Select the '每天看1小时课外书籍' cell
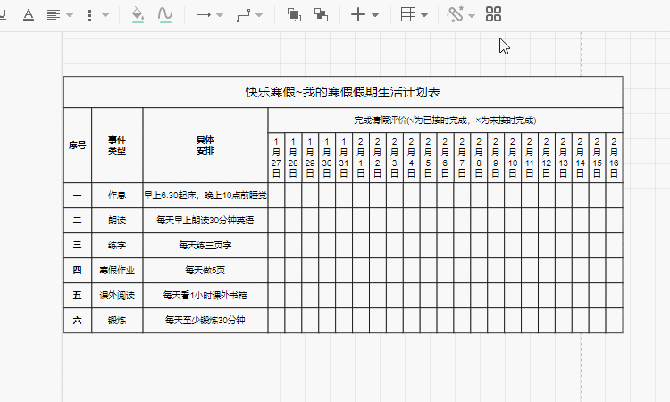 (205, 295)
